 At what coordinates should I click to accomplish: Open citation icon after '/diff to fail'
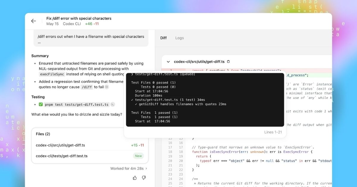(x=107, y=87)
